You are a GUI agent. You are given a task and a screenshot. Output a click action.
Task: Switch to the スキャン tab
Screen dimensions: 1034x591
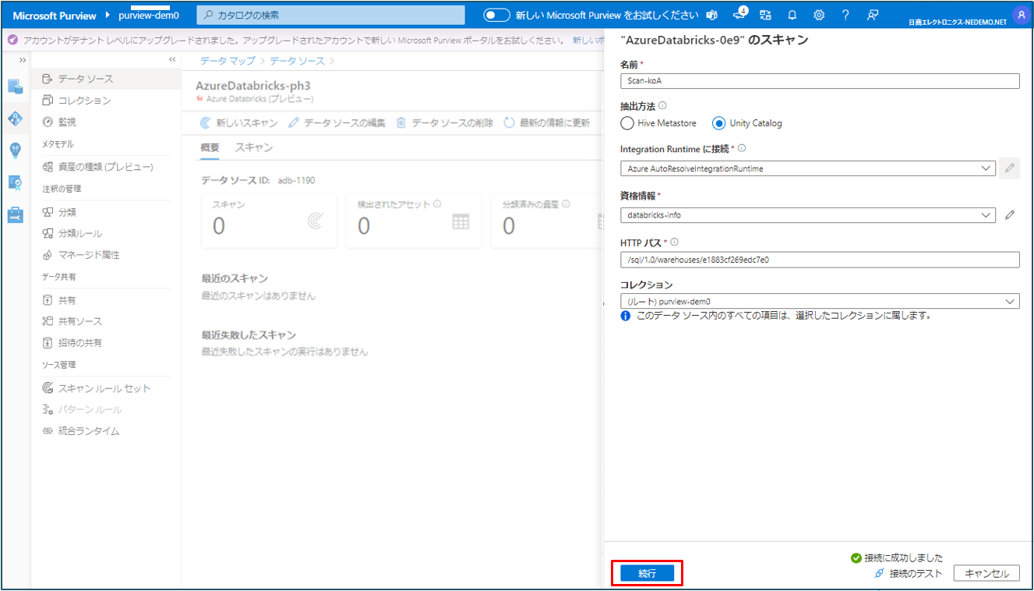pyautogui.click(x=254, y=147)
